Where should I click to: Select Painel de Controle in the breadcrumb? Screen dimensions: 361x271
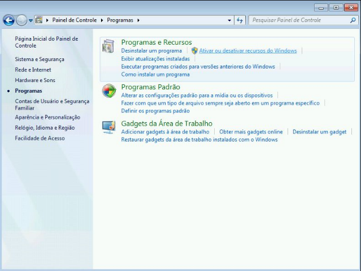pyautogui.click(x=75, y=20)
